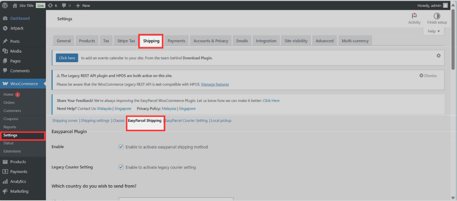The image size is (457, 201).
Task: Open the Stripe Tax tab
Action: [x=126, y=41]
